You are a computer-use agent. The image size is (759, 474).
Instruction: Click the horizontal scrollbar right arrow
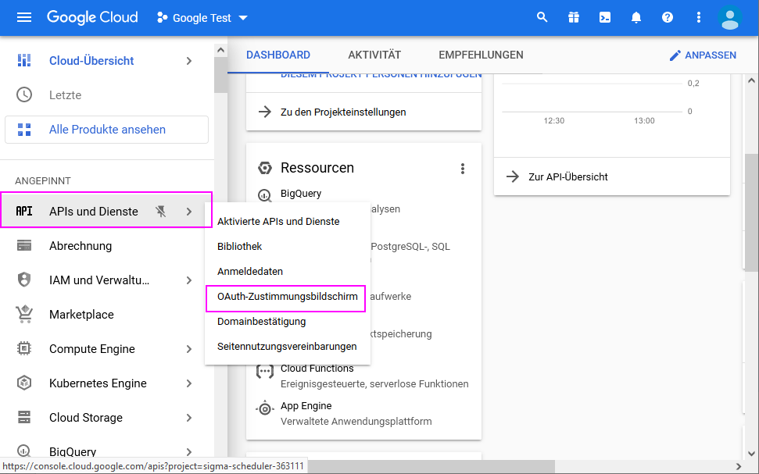pos(739,467)
